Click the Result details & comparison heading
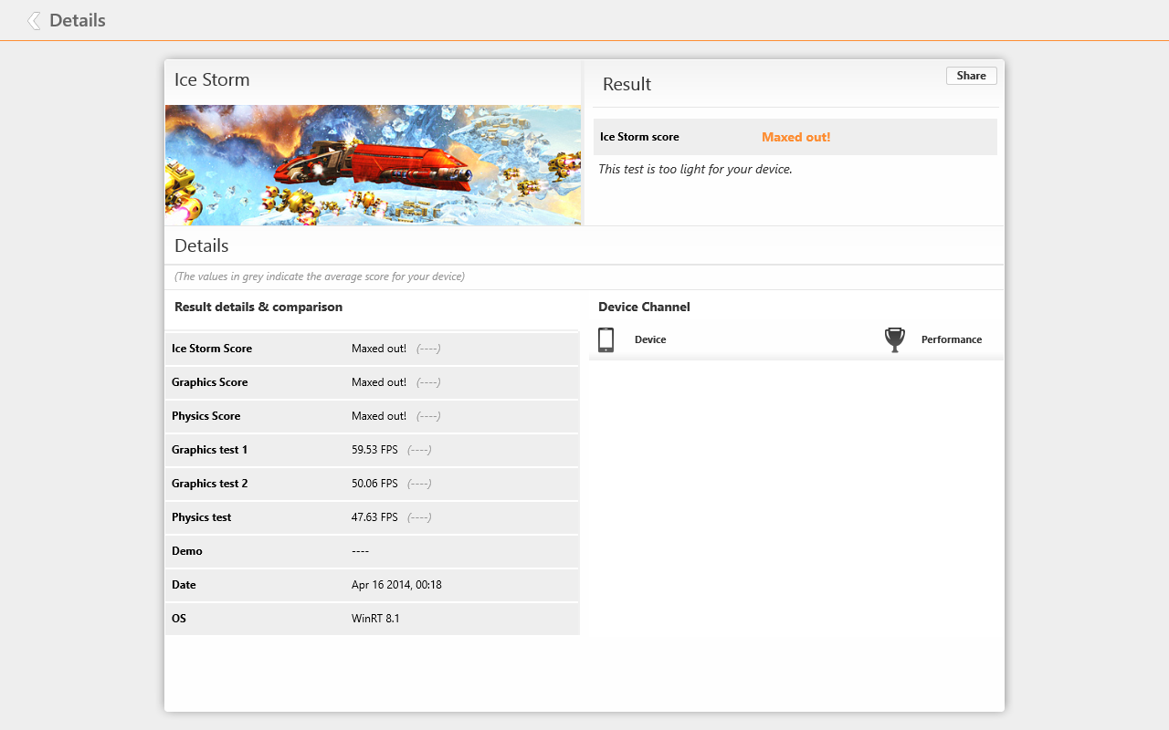Image resolution: width=1169 pixels, height=730 pixels. [x=258, y=307]
